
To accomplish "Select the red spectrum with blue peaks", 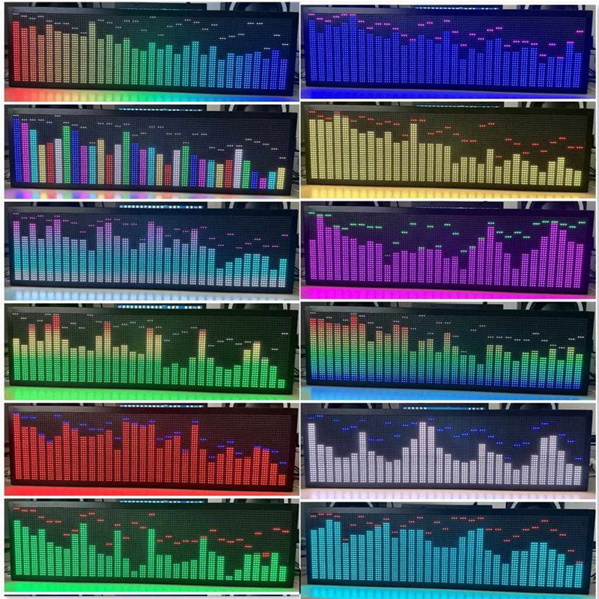I will click(x=150, y=448).
